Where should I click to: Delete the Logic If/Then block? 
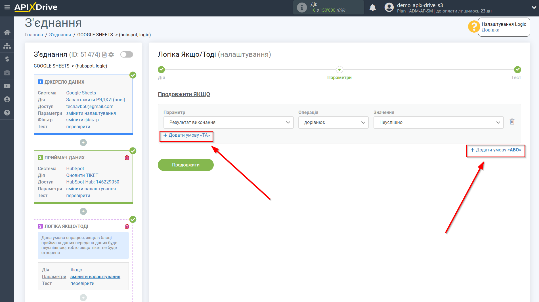(x=127, y=226)
